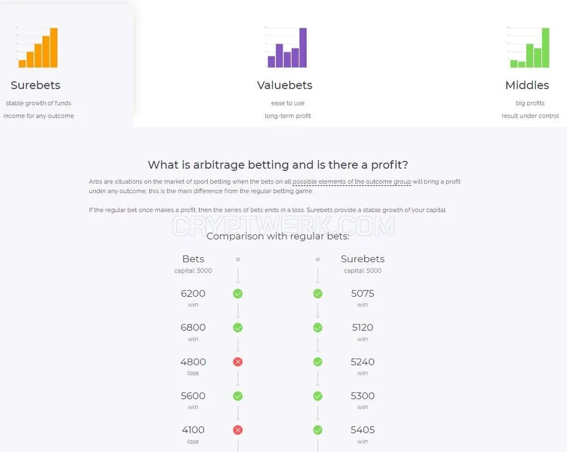The width and height of the screenshot is (567, 452).
Task: Click the dotted-underlined 'possible elements of the outcome group' link
Action: [x=352, y=182]
